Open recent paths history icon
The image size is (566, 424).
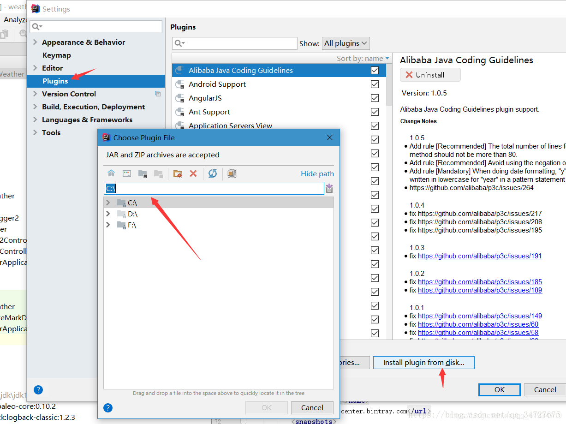click(329, 188)
